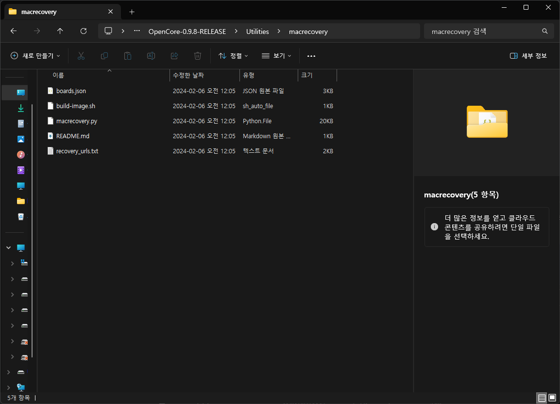The height and width of the screenshot is (404, 560).
Task: Expand chevron after Utilities breadcrumb
Action: click(279, 31)
